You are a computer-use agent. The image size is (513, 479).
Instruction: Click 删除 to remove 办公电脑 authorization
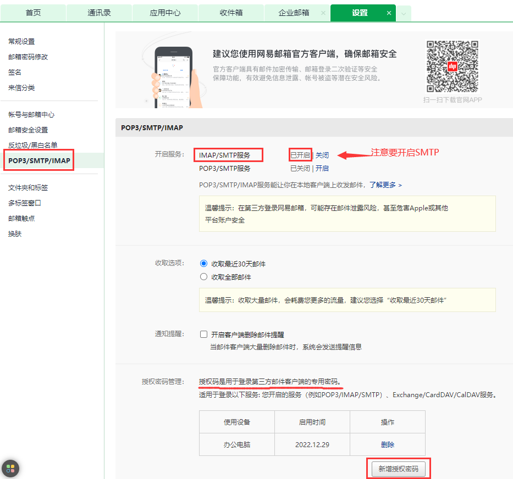[x=388, y=444]
